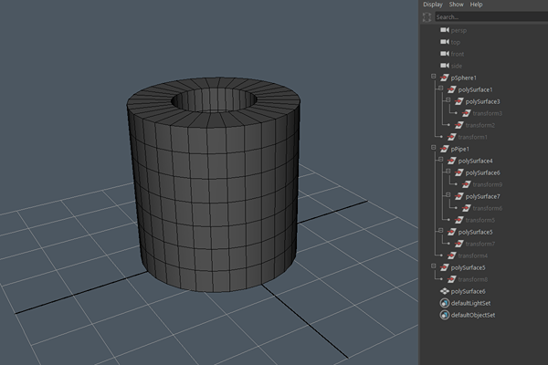Click the pSphere1 node icon

coord(445,78)
